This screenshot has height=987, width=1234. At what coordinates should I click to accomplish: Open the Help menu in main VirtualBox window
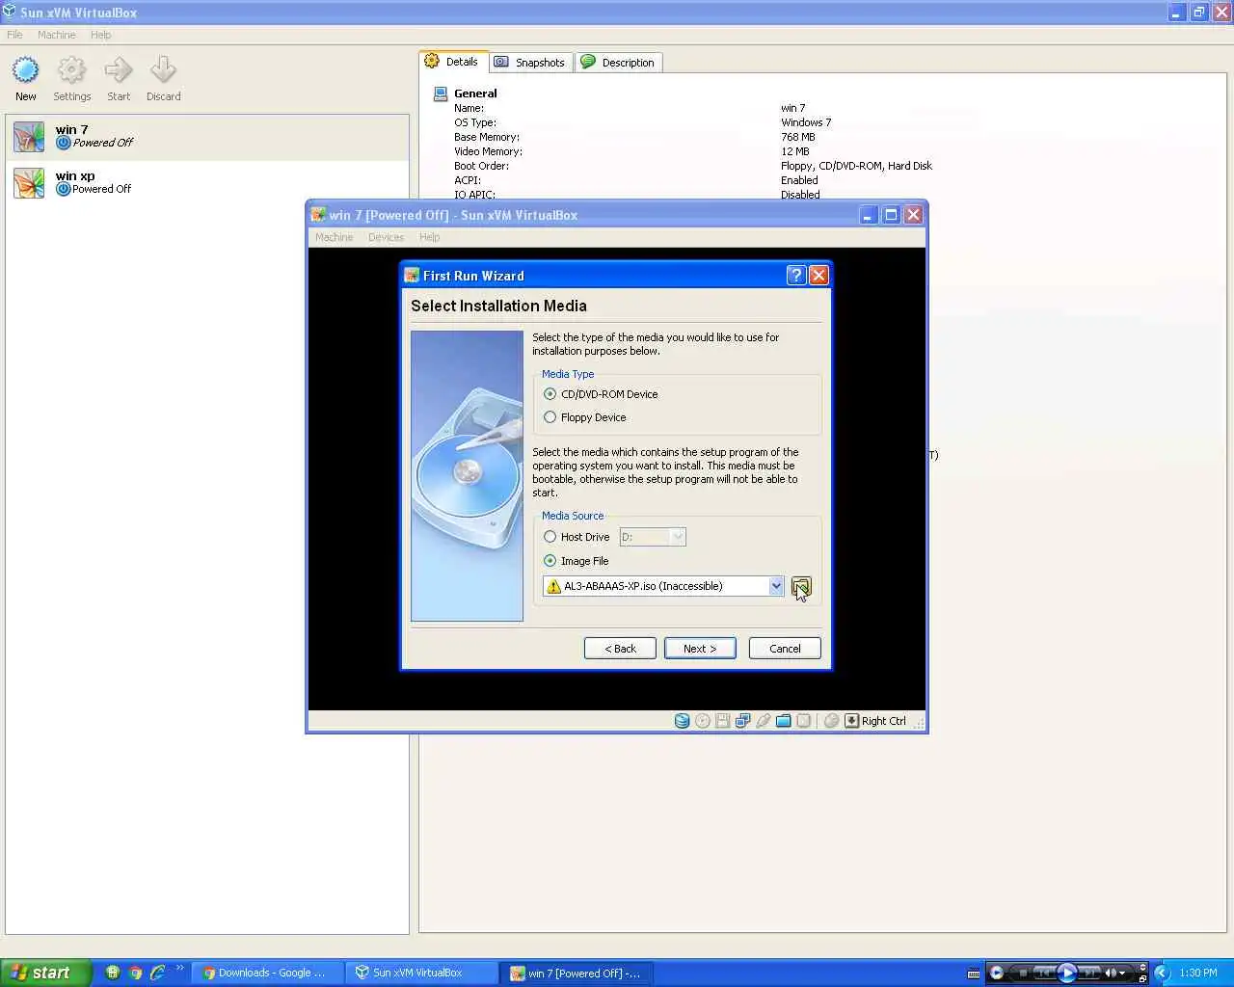click(100, 35)
